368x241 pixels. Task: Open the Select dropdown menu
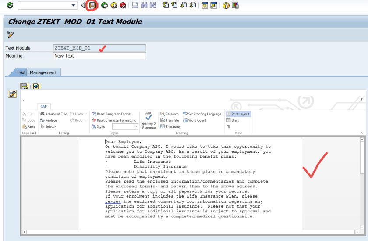[49, 126]
